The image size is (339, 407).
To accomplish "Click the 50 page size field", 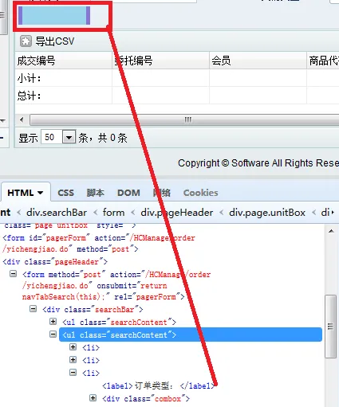I will click(x=52, y=137).
